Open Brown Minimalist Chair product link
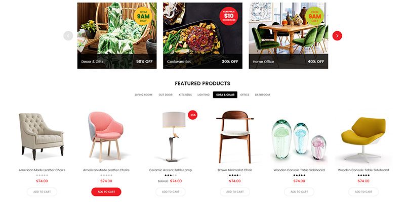 (x=235, y=170)
